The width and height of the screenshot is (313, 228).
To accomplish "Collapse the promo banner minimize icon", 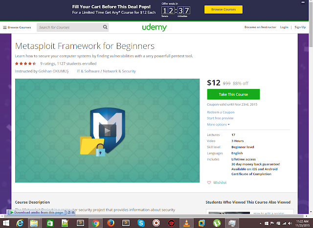I will tap(303, 2).
